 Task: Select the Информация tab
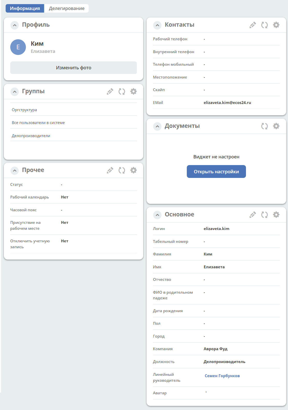coord(25,8)
